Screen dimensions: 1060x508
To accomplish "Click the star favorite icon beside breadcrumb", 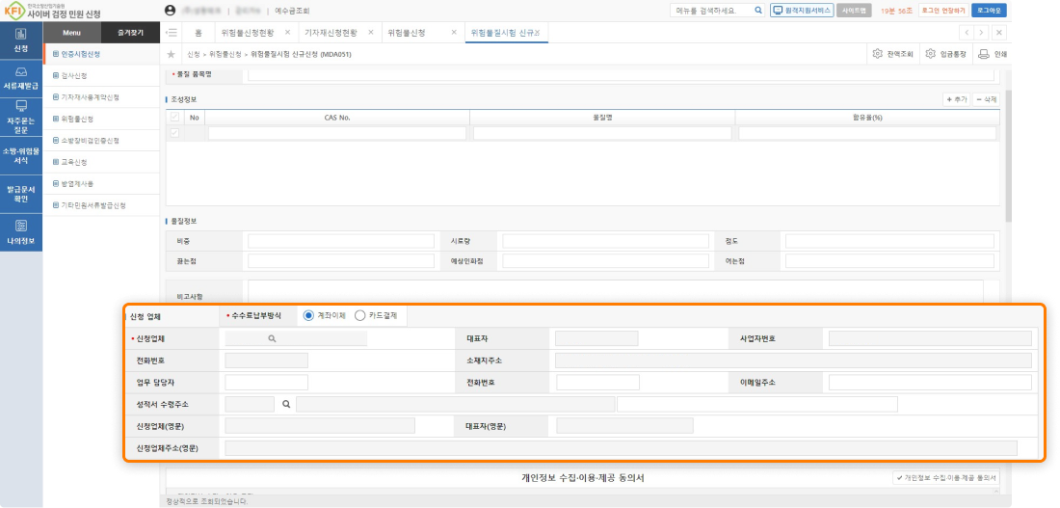I will (x=171, y=55).
